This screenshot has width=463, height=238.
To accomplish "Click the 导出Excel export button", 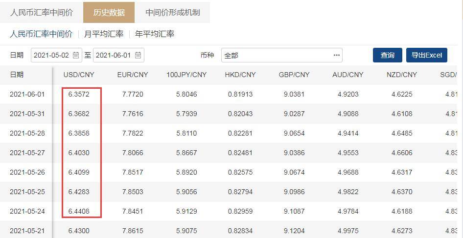I will (x=426, y=55).
